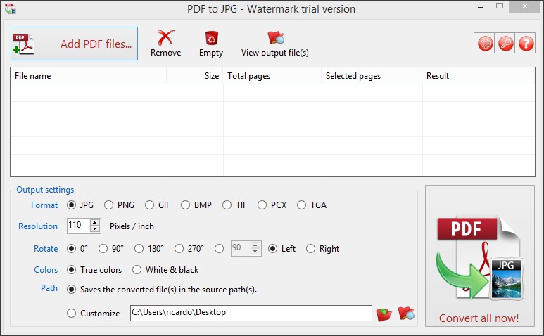Sort by File name column header

[89, 76]
